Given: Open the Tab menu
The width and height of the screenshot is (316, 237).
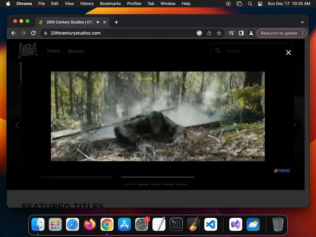Looking at the screenshot, I should click(151, 4).
